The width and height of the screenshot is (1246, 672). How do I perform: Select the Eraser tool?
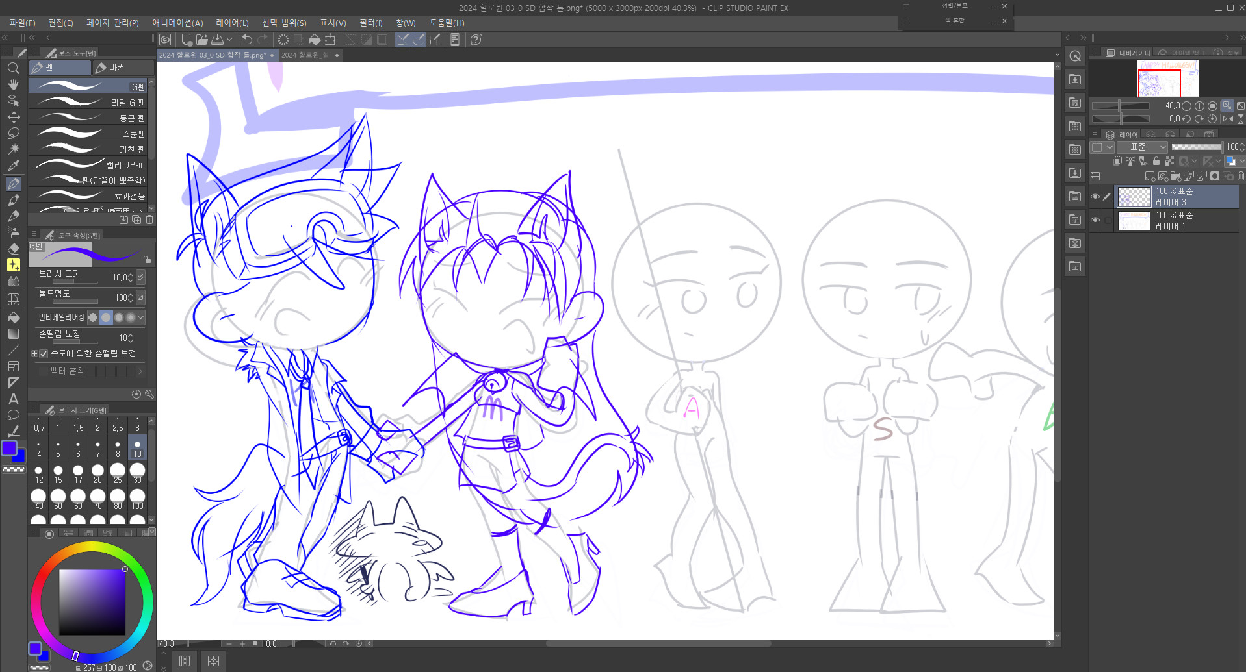[13, 249]
